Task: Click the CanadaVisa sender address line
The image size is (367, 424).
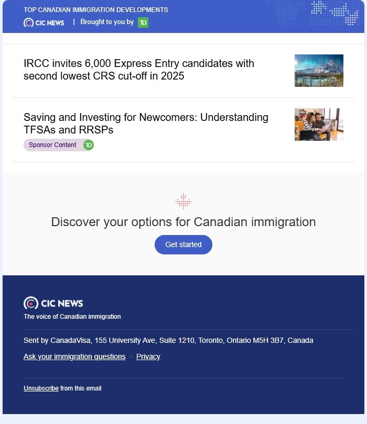Action: [x=169, y=340]
